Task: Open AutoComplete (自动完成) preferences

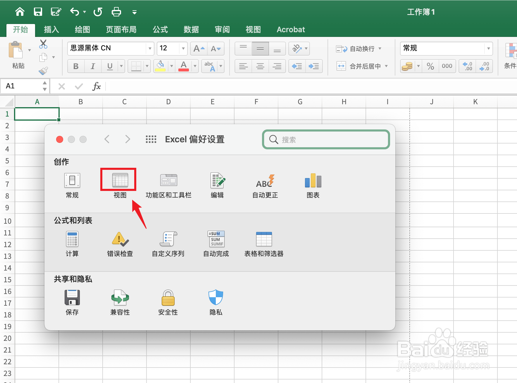Action: click(x=216, y=244)
